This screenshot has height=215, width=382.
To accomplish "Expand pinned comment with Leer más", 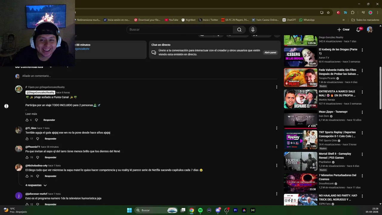I will [x=31, y=114].
